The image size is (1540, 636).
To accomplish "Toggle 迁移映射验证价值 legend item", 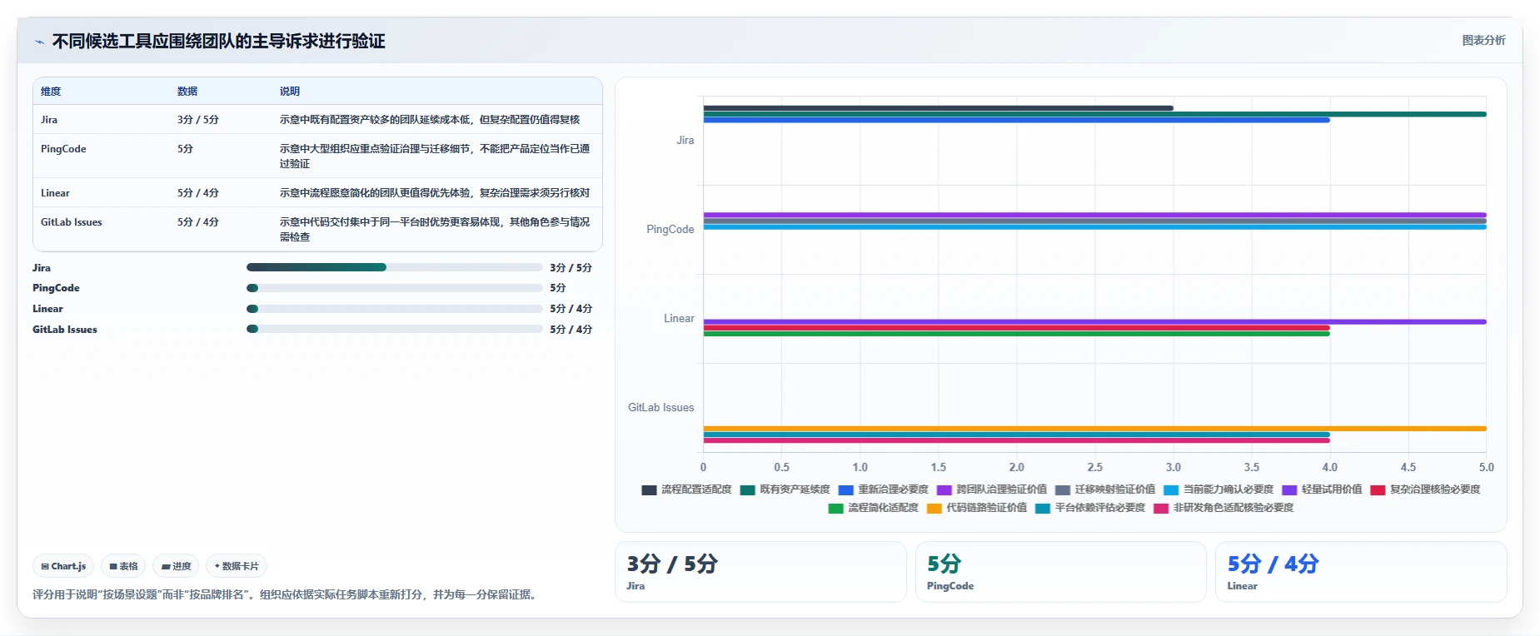I will click(1105, 489).
